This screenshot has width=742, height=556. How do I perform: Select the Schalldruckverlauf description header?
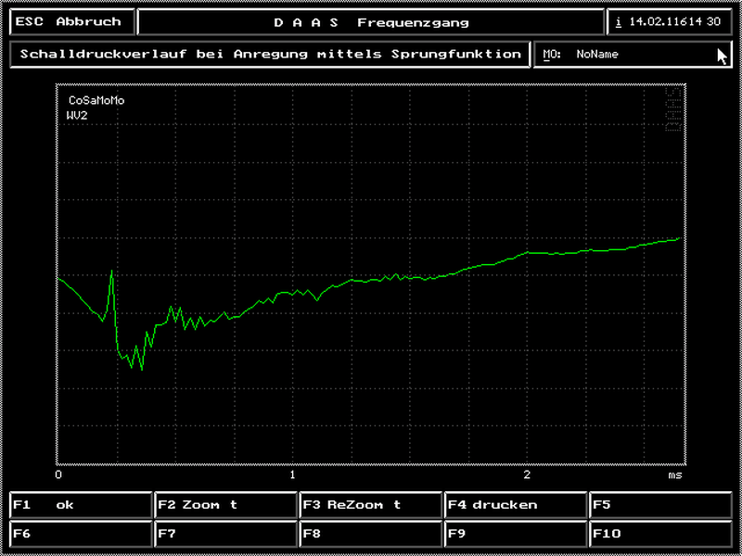pyautogui.click(x=270, y=55)
